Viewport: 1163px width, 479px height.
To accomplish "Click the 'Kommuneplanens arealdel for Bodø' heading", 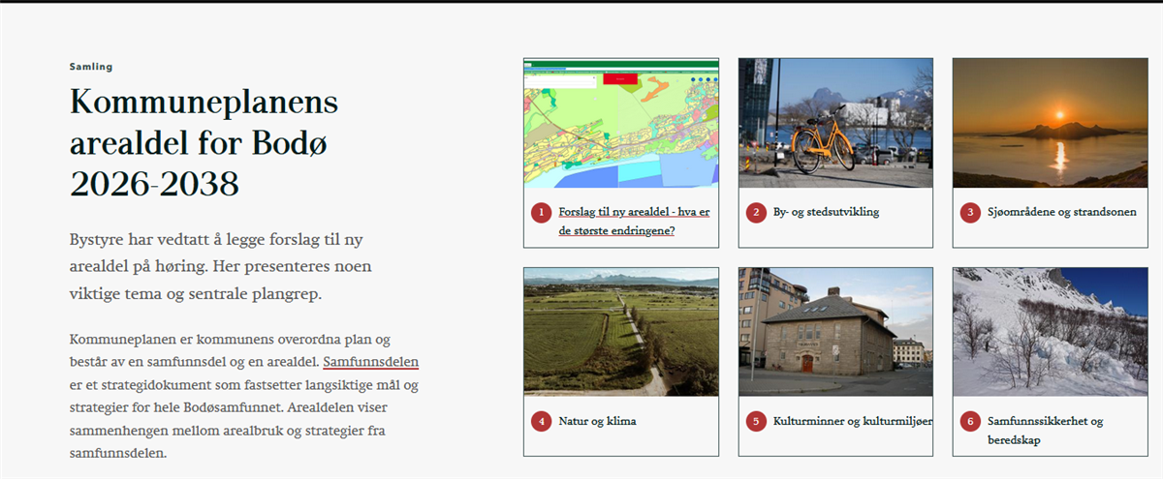I will tap(204, 142).
